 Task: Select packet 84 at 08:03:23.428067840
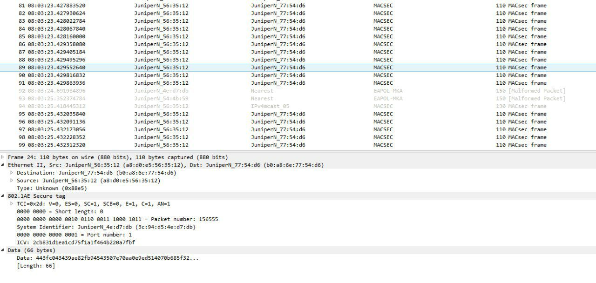click(298, 29)
